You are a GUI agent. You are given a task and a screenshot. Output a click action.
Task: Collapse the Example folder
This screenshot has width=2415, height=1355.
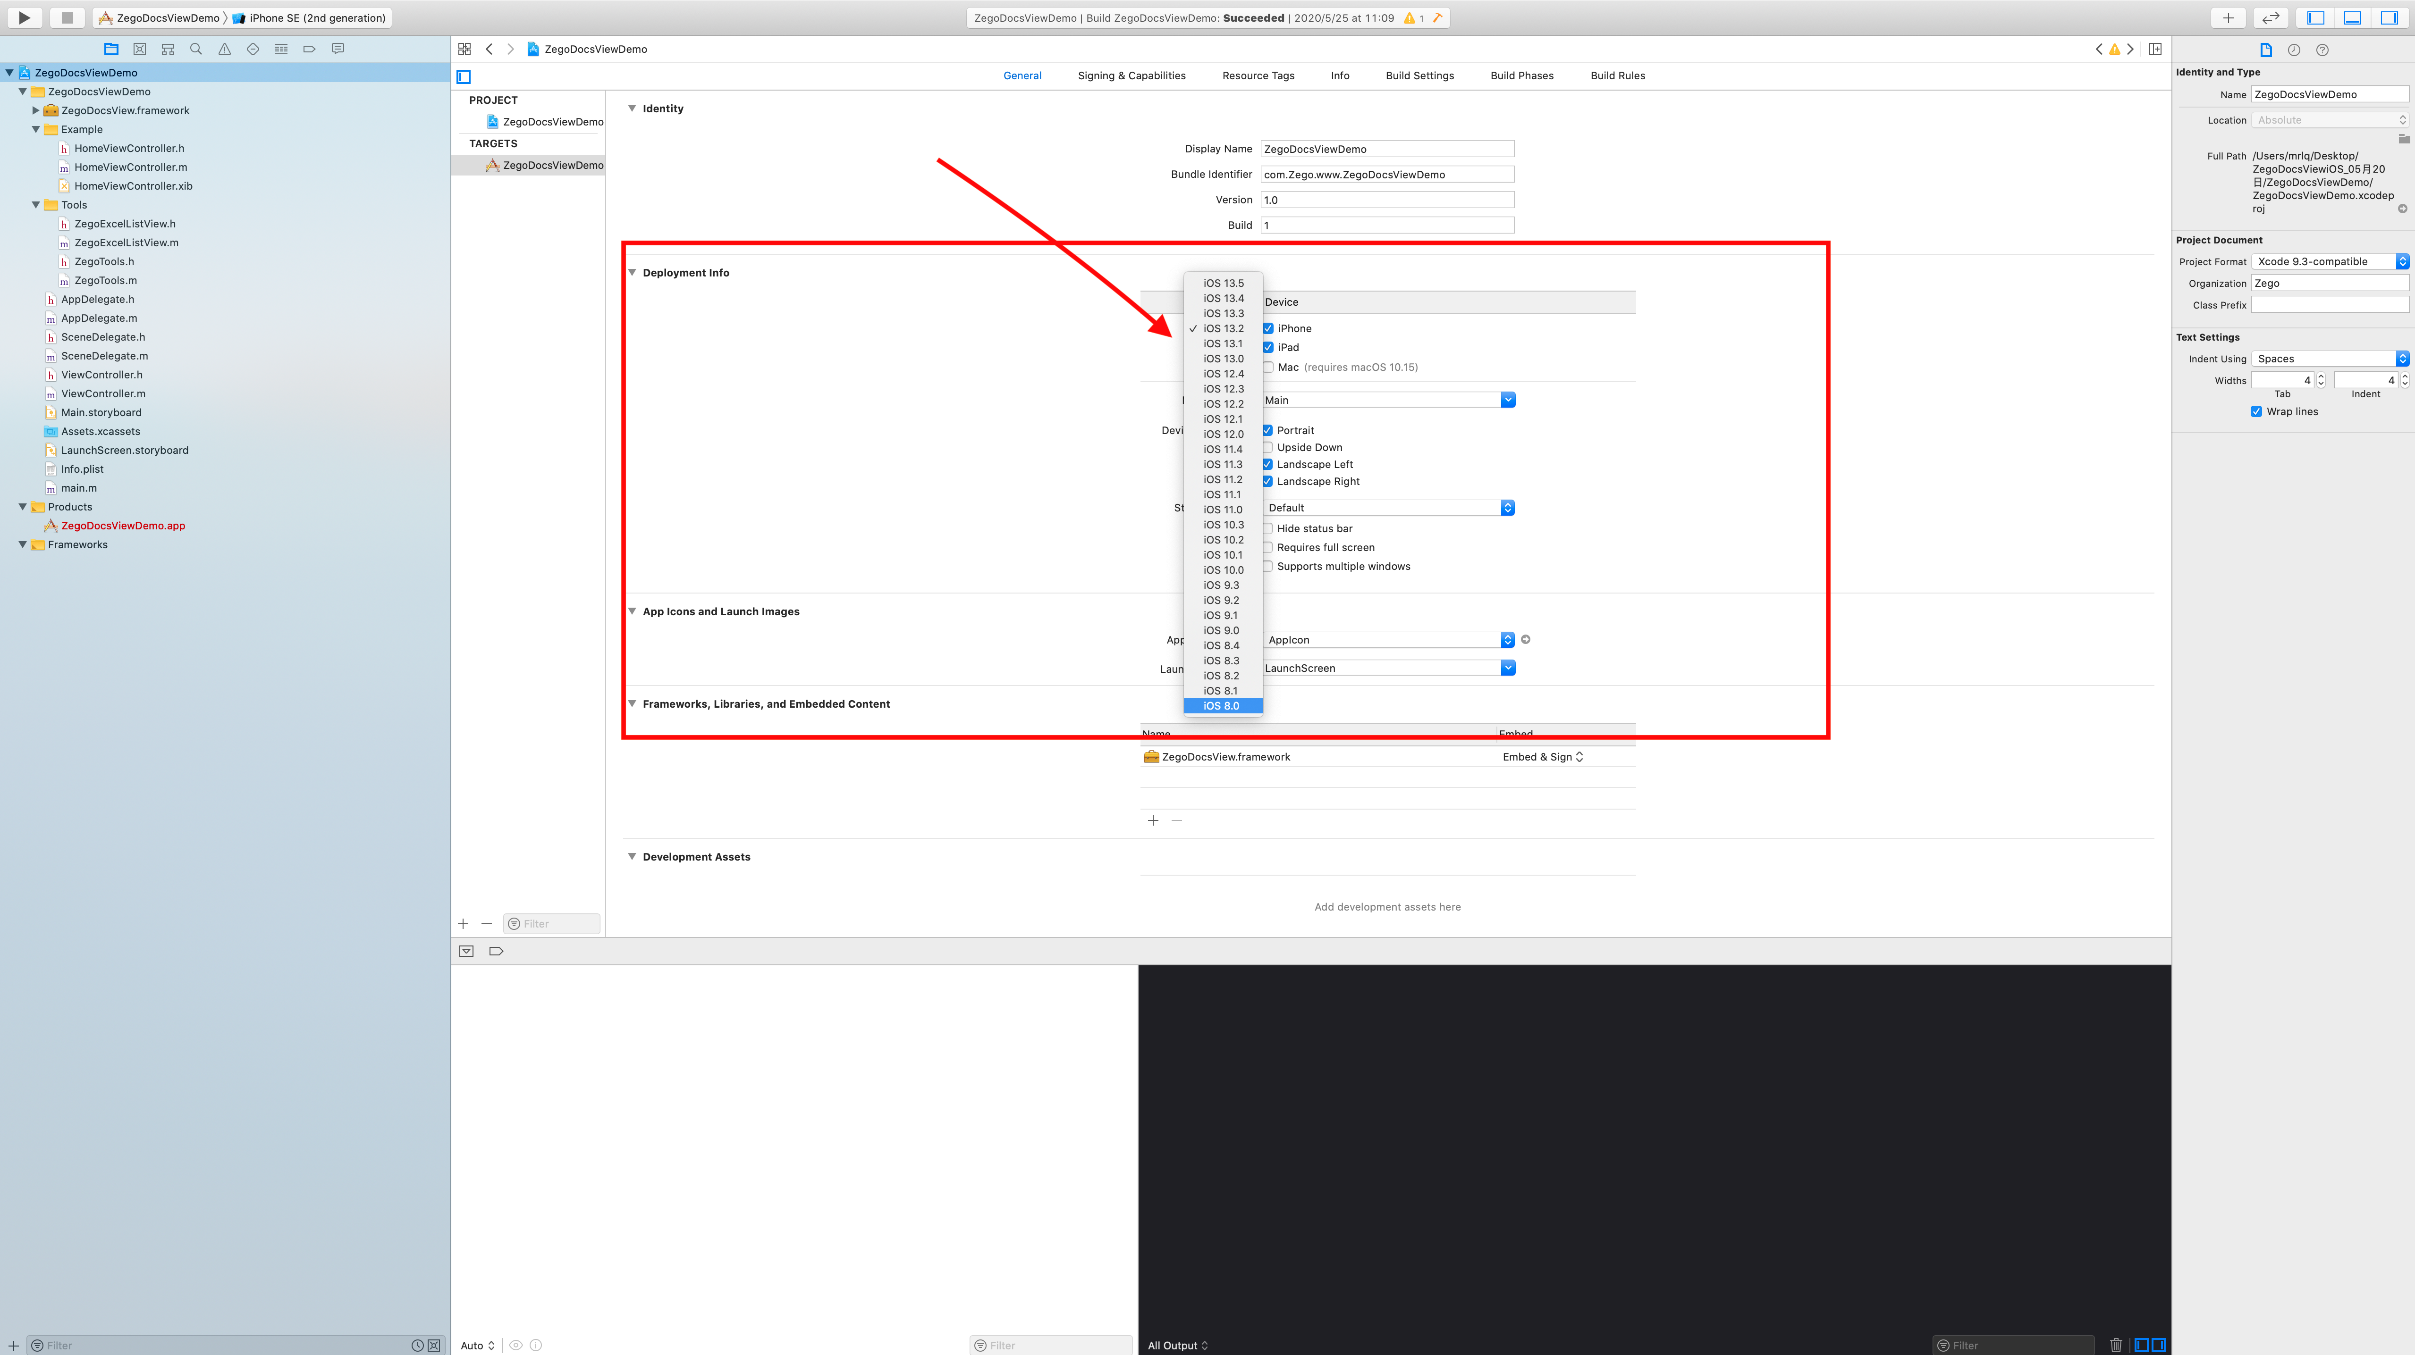pos(35,129)
